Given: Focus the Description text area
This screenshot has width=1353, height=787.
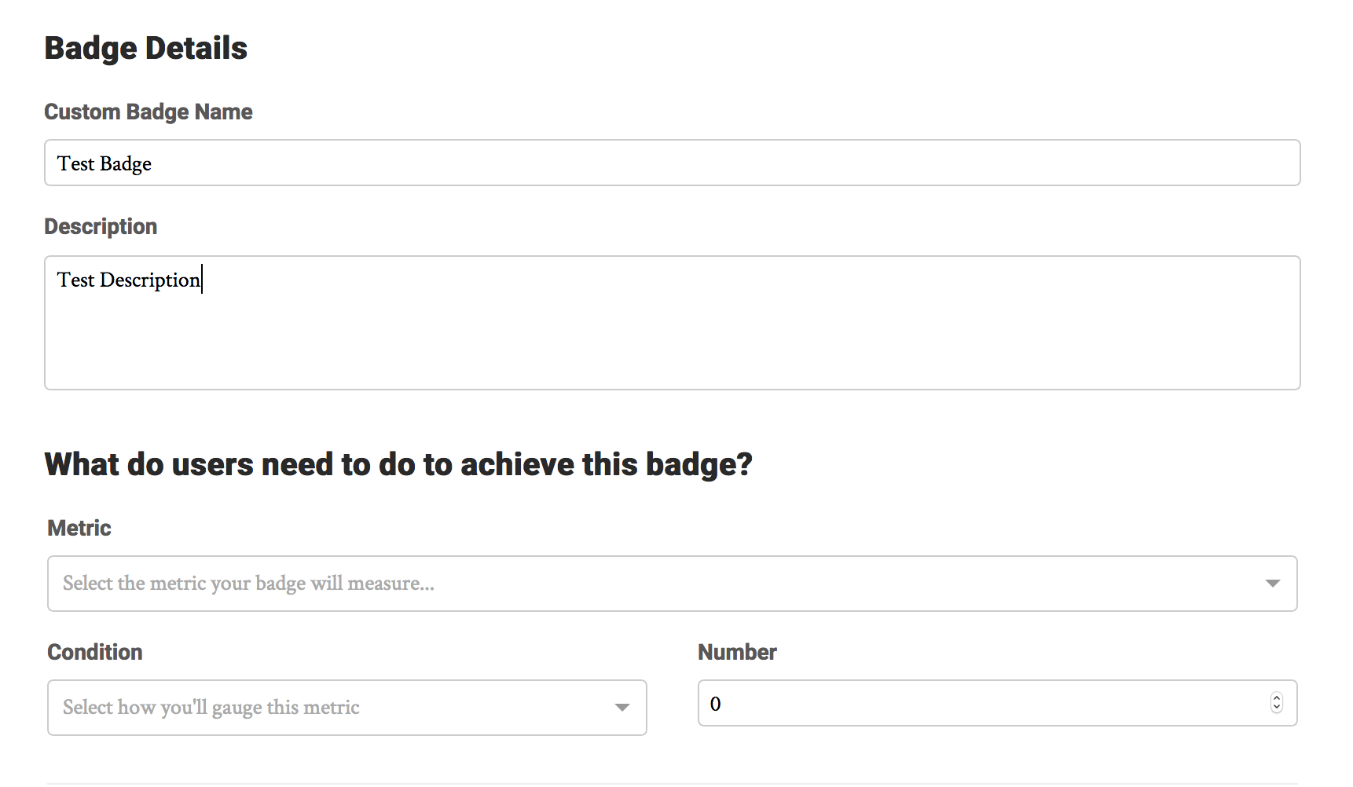Looking at the screenshot, I should click(x=672, y=323).
